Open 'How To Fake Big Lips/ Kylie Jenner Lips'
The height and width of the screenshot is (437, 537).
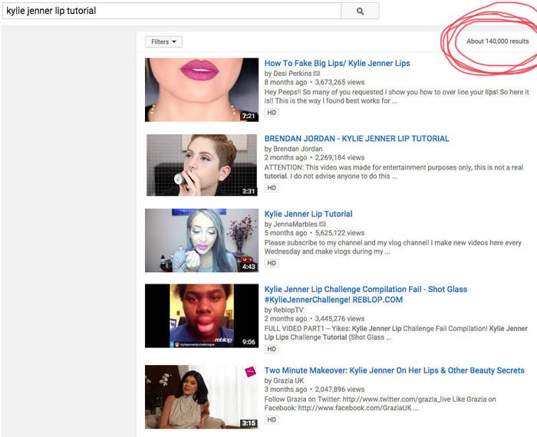coord(337,64)
